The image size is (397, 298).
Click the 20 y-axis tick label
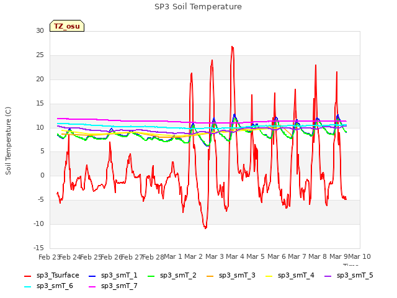click(x=40, y=79)
